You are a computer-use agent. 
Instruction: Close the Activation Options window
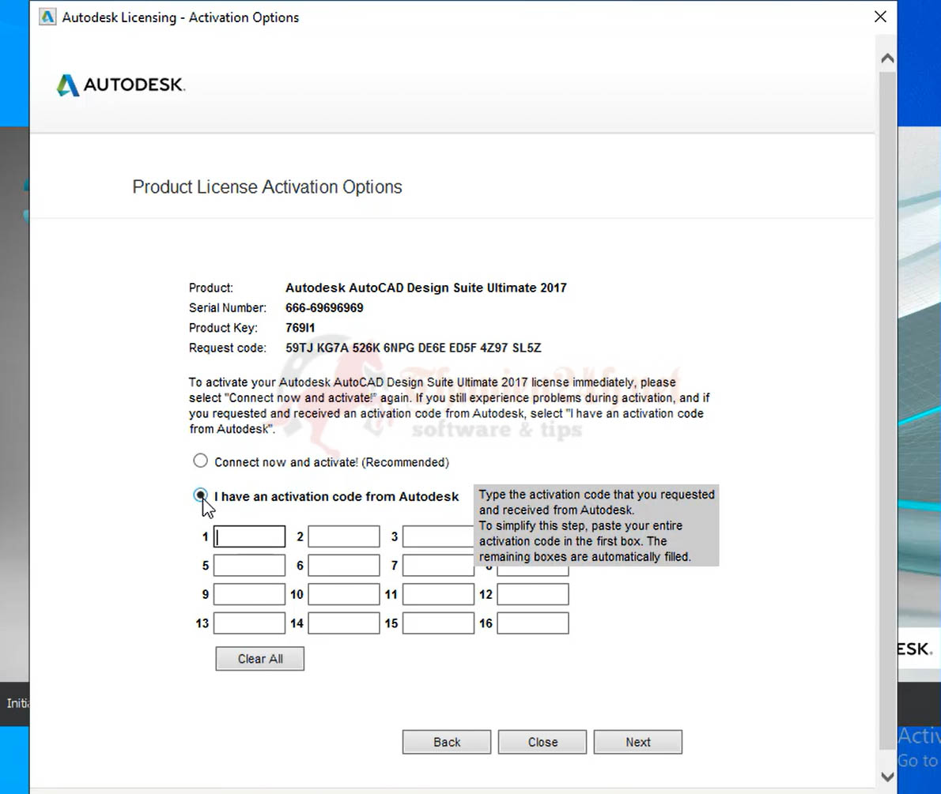click(x=879, y=17)
